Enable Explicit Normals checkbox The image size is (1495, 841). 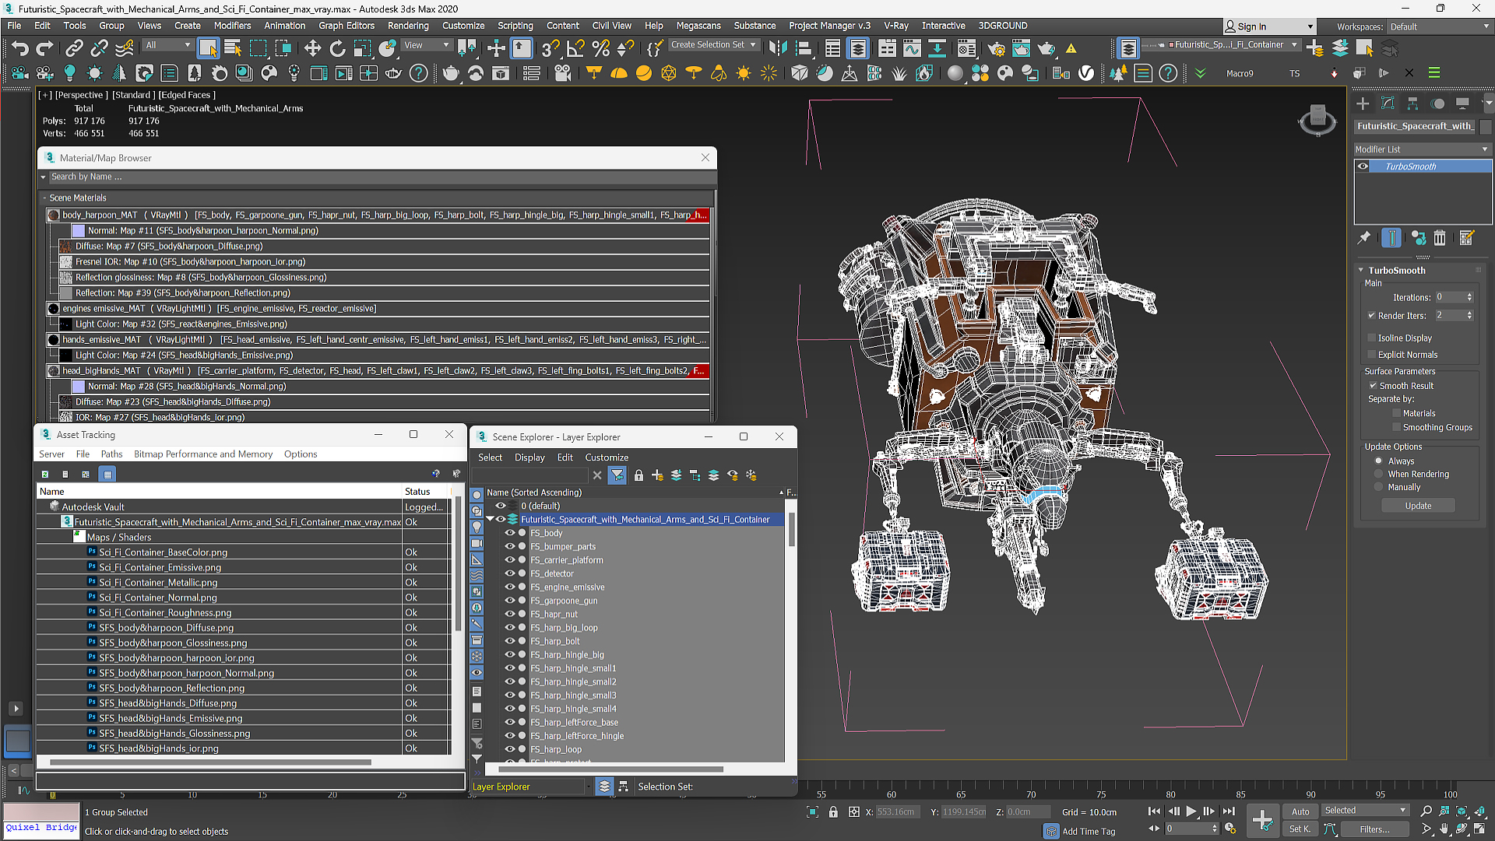[x=1371, y=355]
